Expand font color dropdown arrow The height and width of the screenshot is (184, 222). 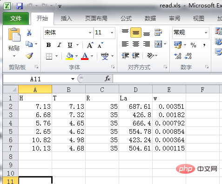click(92, 56)
